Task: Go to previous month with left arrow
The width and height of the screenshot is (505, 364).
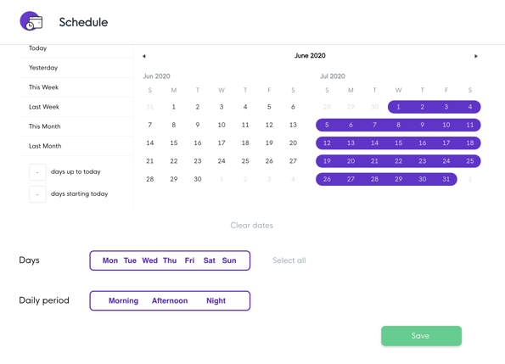Action: (144, 56)
